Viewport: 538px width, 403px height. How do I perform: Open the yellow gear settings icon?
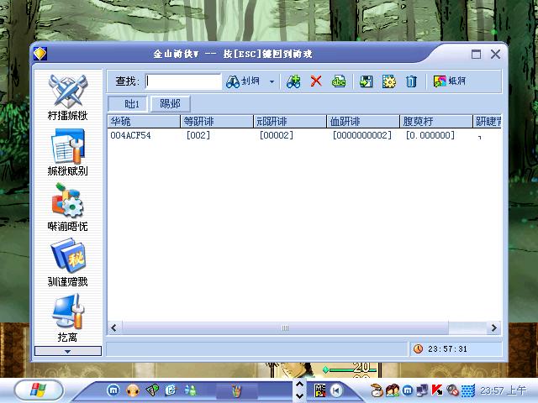point(389,81)
